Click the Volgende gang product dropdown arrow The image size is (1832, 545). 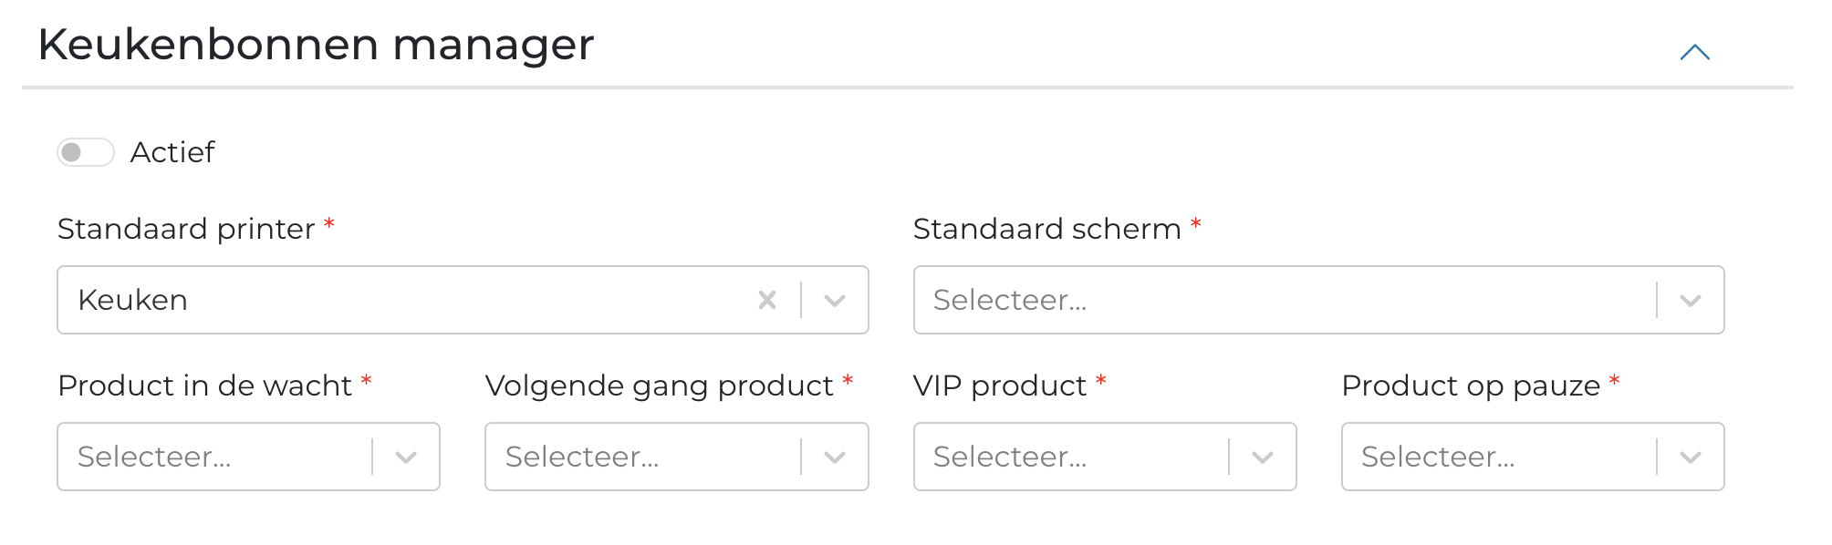pos(835,456)
